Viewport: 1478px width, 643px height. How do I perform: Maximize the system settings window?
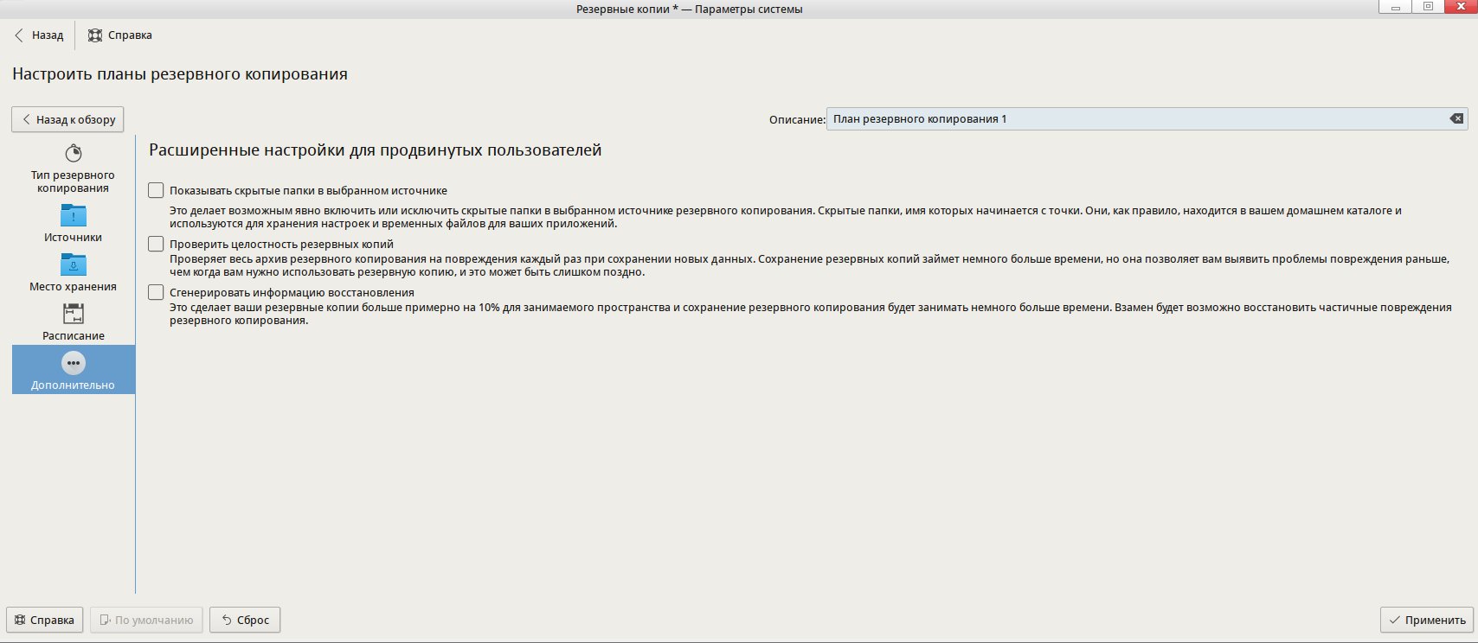tap(1428, 7)
